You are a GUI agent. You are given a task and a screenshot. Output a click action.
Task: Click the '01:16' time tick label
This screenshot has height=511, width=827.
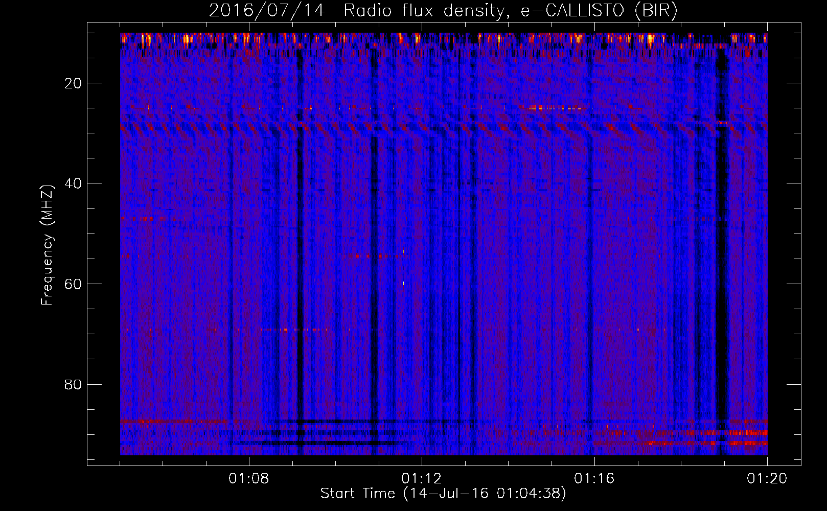point(594,479)
